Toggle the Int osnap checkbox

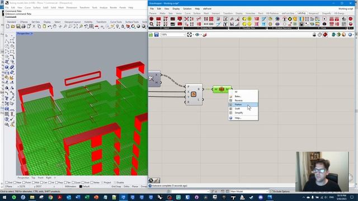(50, 183)
